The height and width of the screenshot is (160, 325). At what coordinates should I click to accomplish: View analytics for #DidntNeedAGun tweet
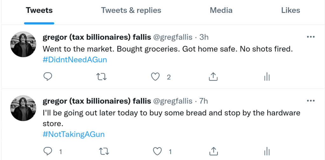tap(267, 77)
